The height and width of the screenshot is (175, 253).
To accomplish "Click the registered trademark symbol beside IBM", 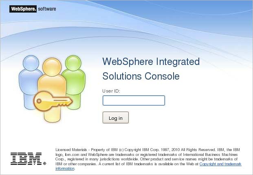I will pyautogui.click(x=45, y=164).
